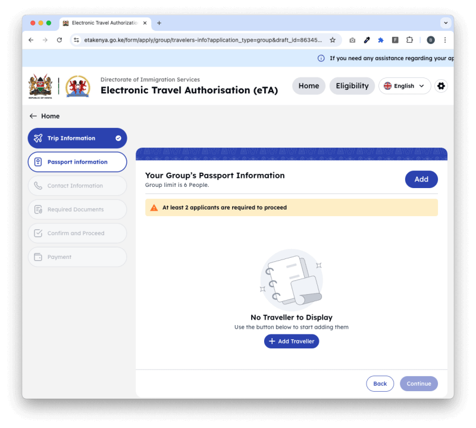
Task: Open site information icon in address bar
Action: coord(77,40)
